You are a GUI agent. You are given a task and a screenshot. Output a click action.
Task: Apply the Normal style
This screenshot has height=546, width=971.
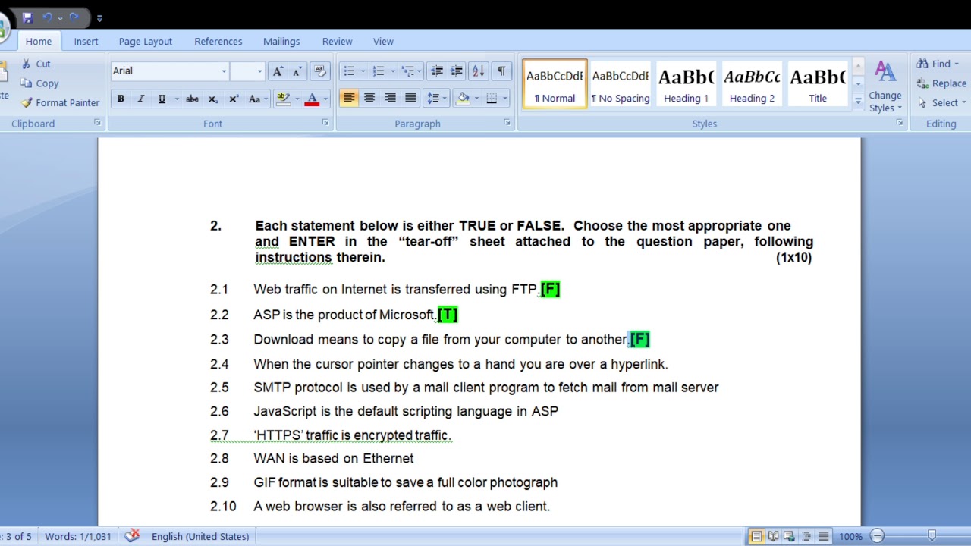tap(555, 84)
